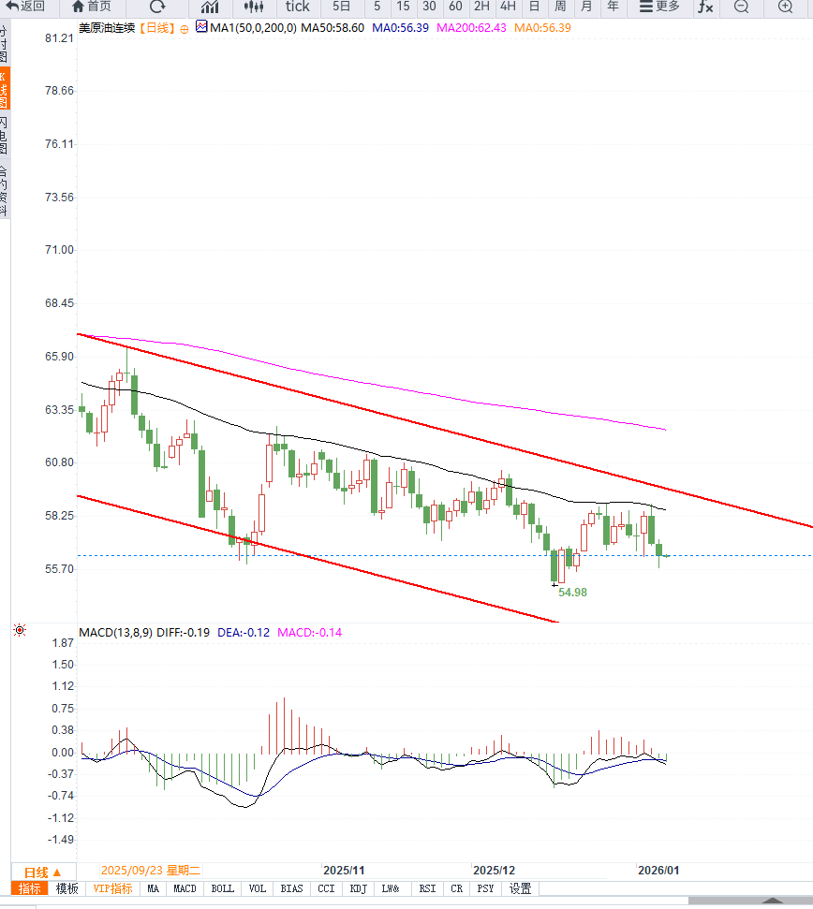Click the red sun icon beside MACD panel
Image resolution: width=813 pixels, height=909 pixels.
point(20,630)
